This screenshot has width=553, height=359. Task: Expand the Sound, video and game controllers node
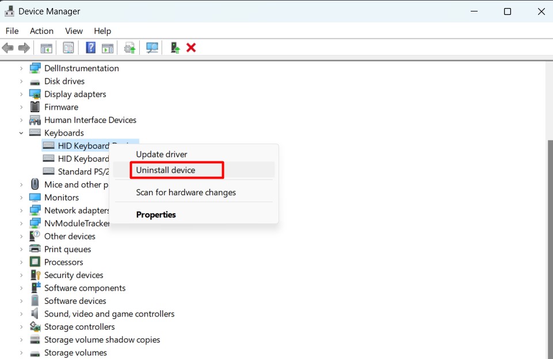click(x=21, y=314)
